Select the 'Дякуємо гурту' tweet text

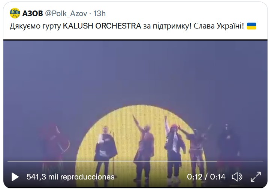(35, 26)
